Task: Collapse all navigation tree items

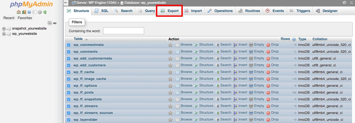Action: pyautogui.click(x=50, y=23)
